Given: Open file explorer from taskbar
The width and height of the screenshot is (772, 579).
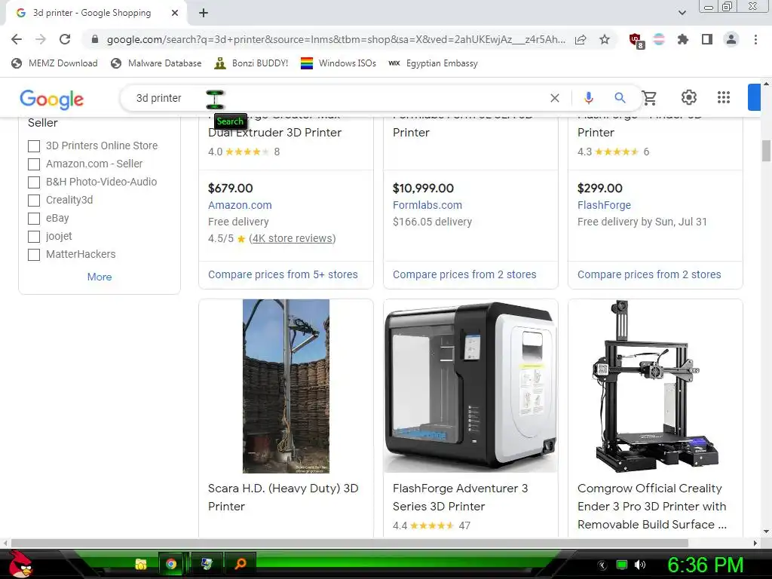Looking at the screenshot, I should click(141, 564).
